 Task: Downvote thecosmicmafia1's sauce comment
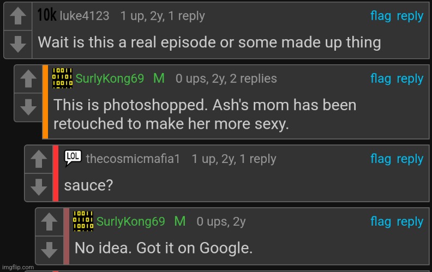(39, 187)
